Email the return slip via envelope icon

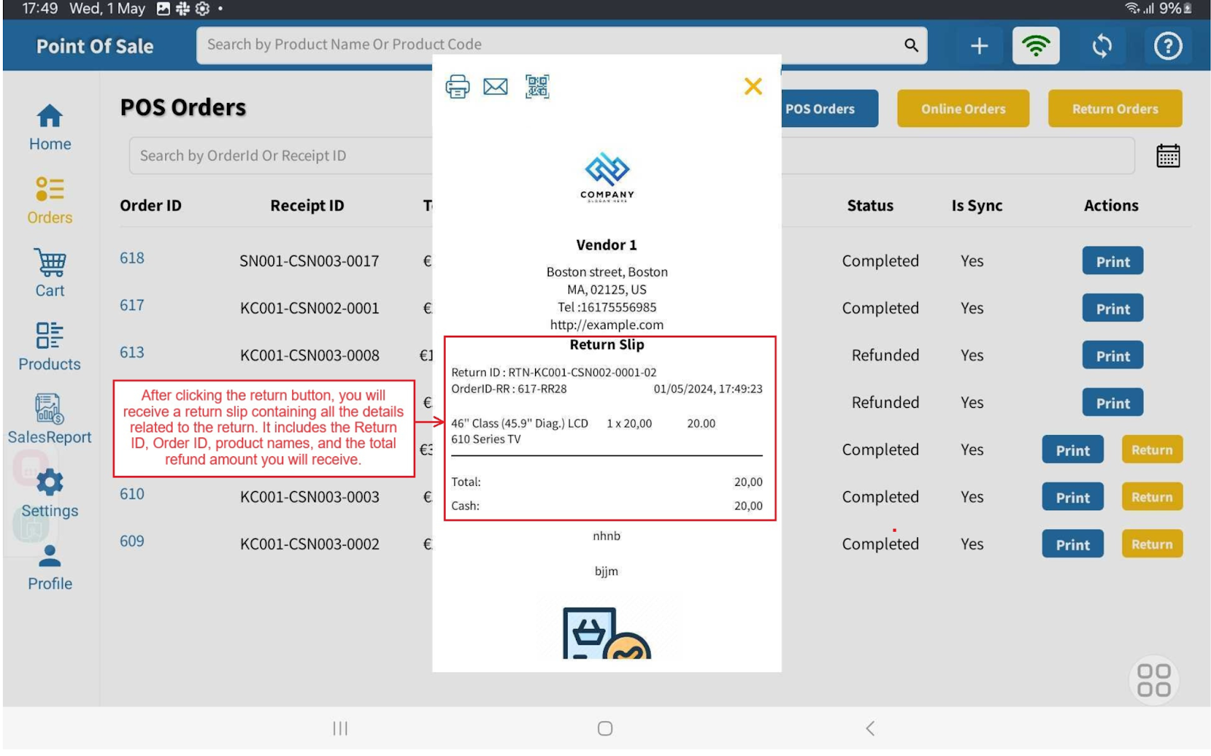(496, 87)
